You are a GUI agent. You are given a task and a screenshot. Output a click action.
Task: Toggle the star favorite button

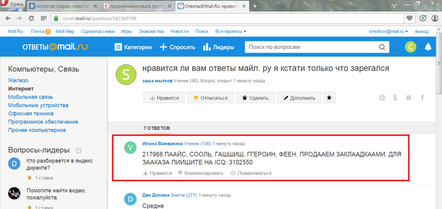[329, 98]
